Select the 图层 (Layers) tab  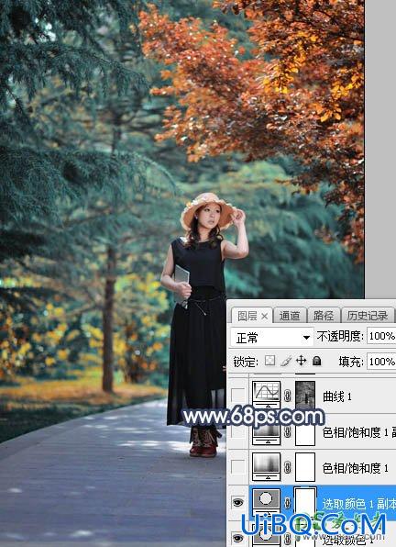(247, 316)
